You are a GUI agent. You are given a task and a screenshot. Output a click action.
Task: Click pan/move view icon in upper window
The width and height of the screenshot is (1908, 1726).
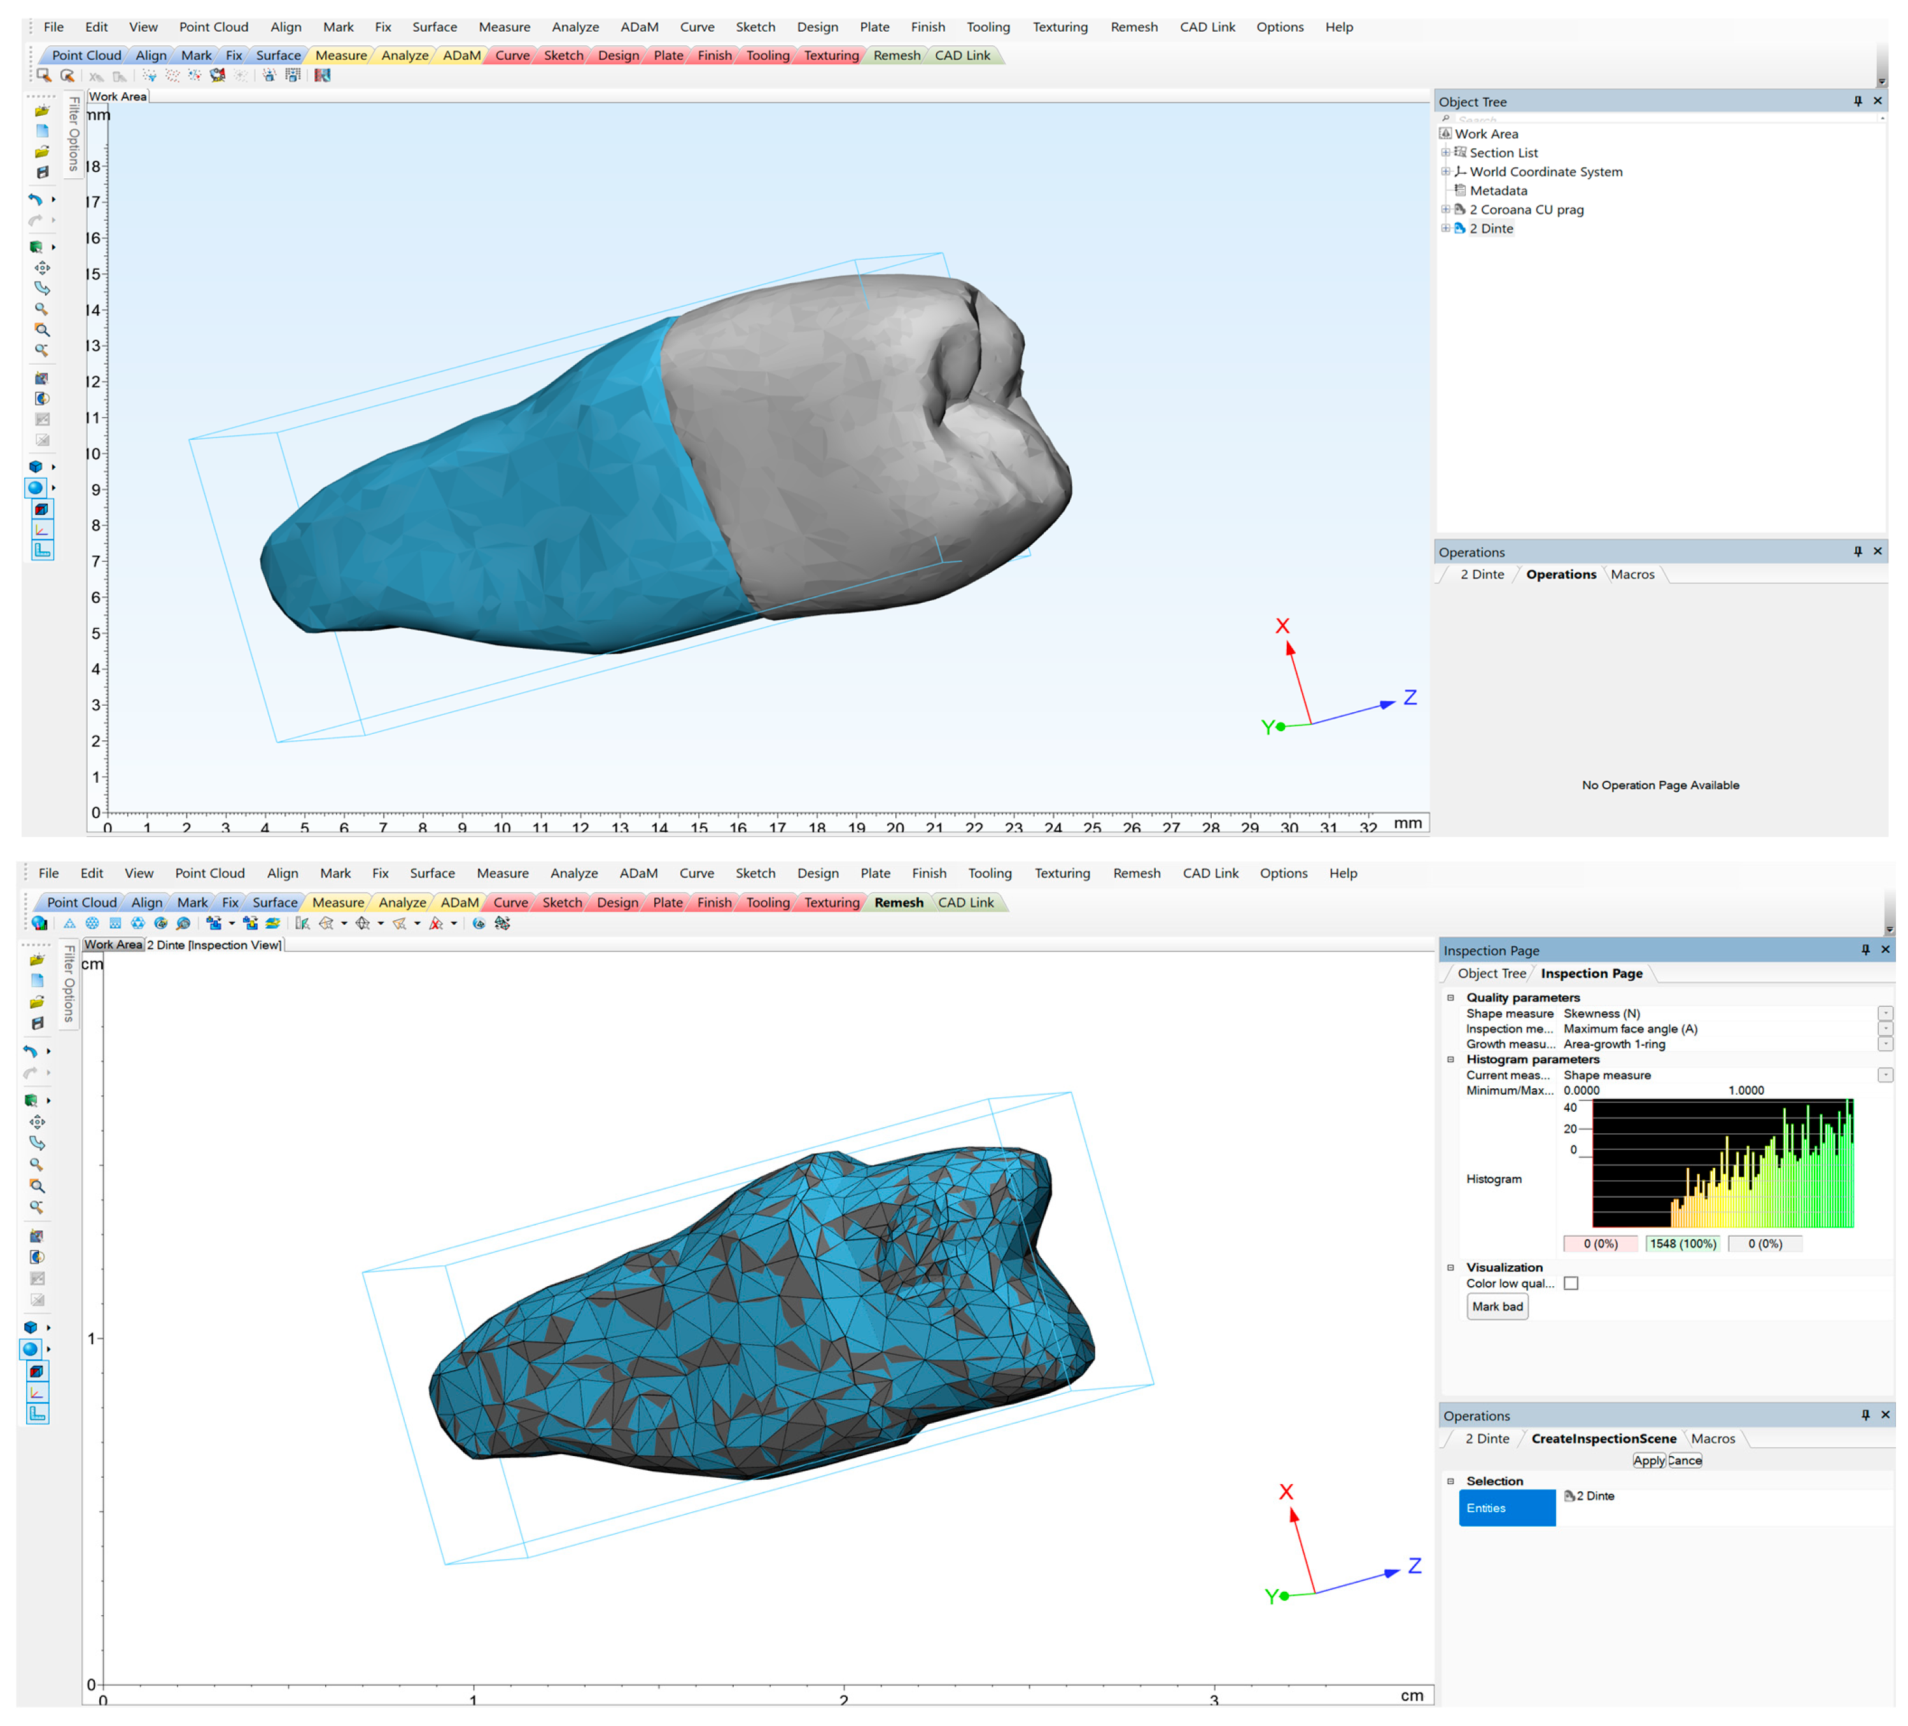point(41,268)
